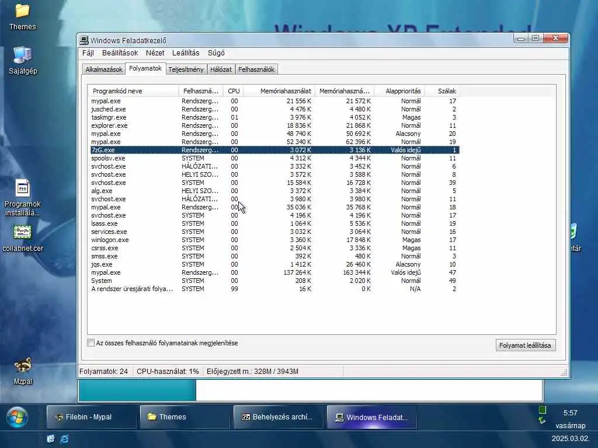Click the Show Desktop quick launch icon

pos(50,439)
